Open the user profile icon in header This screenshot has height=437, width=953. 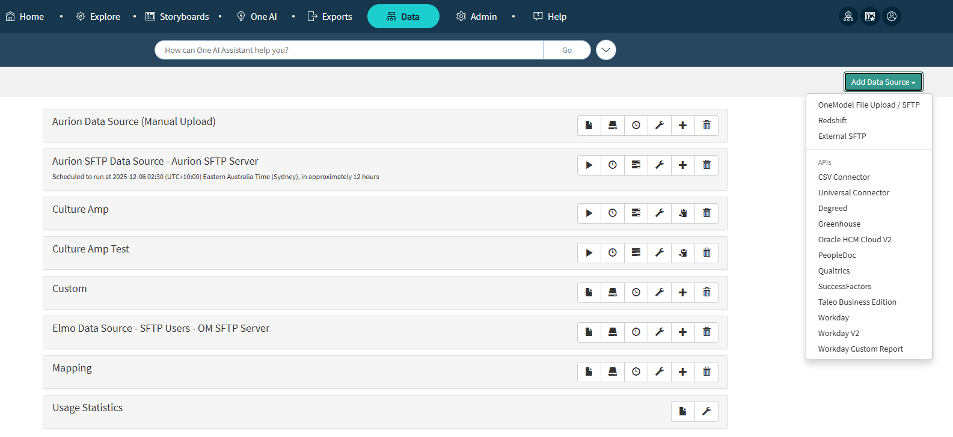[x=892, y=16]
